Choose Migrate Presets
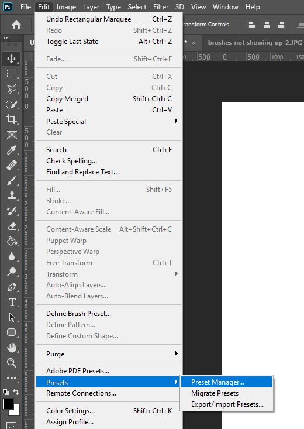 coord(227,393)
